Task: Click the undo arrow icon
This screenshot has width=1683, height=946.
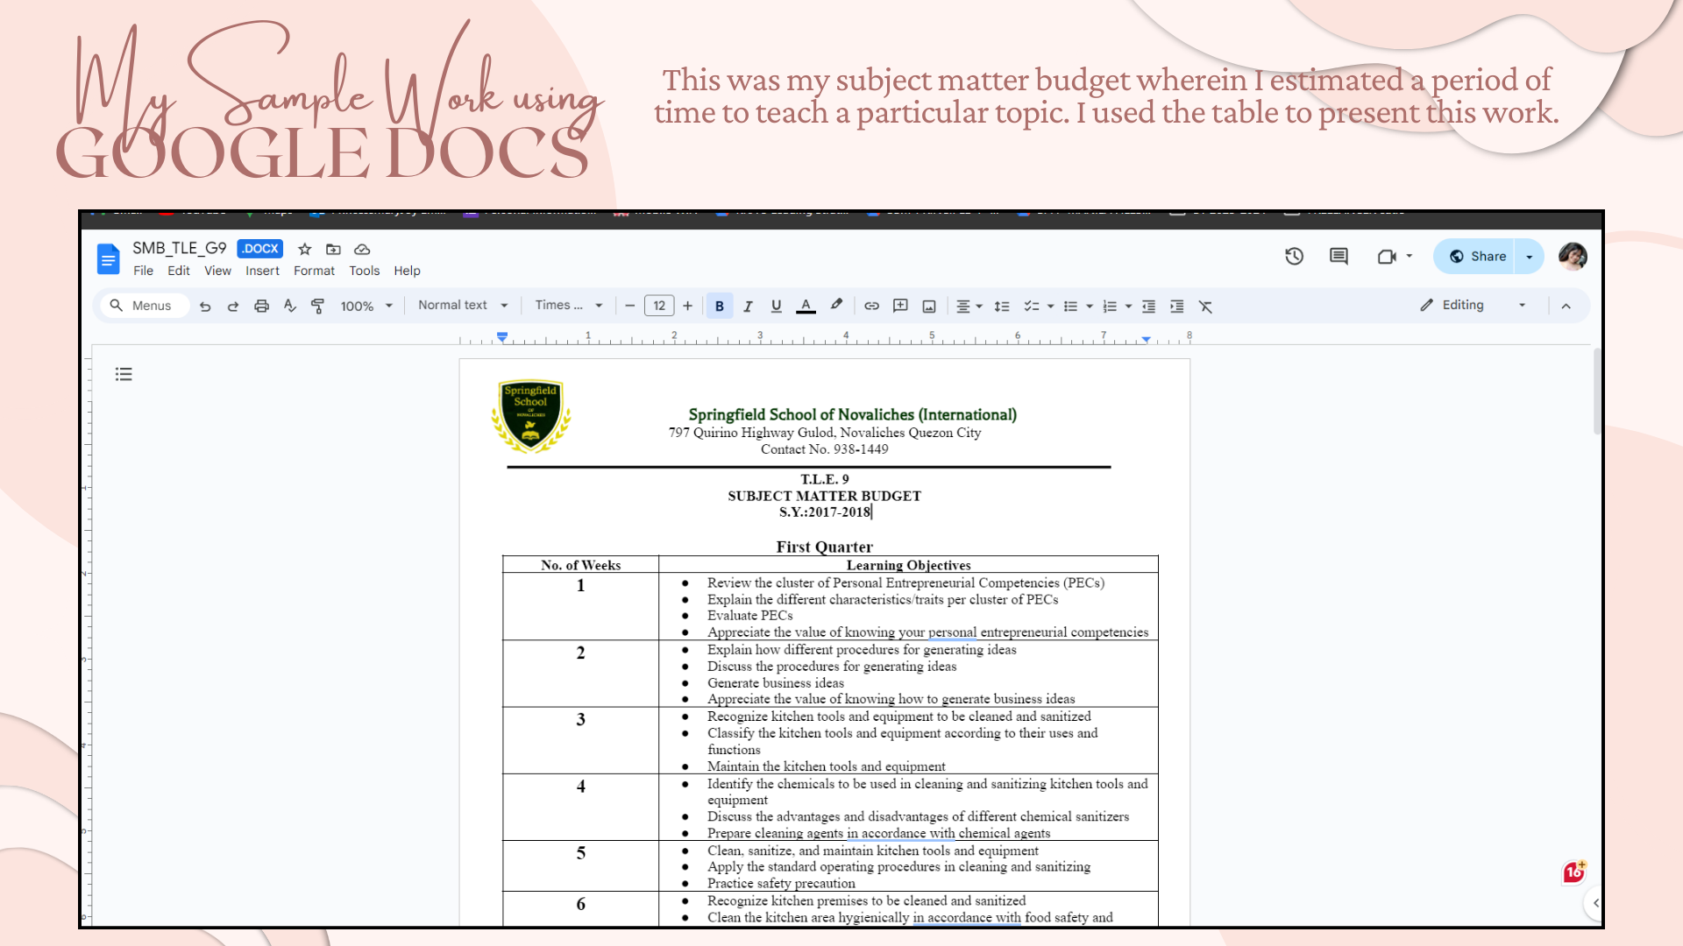Action: (205, 306)
